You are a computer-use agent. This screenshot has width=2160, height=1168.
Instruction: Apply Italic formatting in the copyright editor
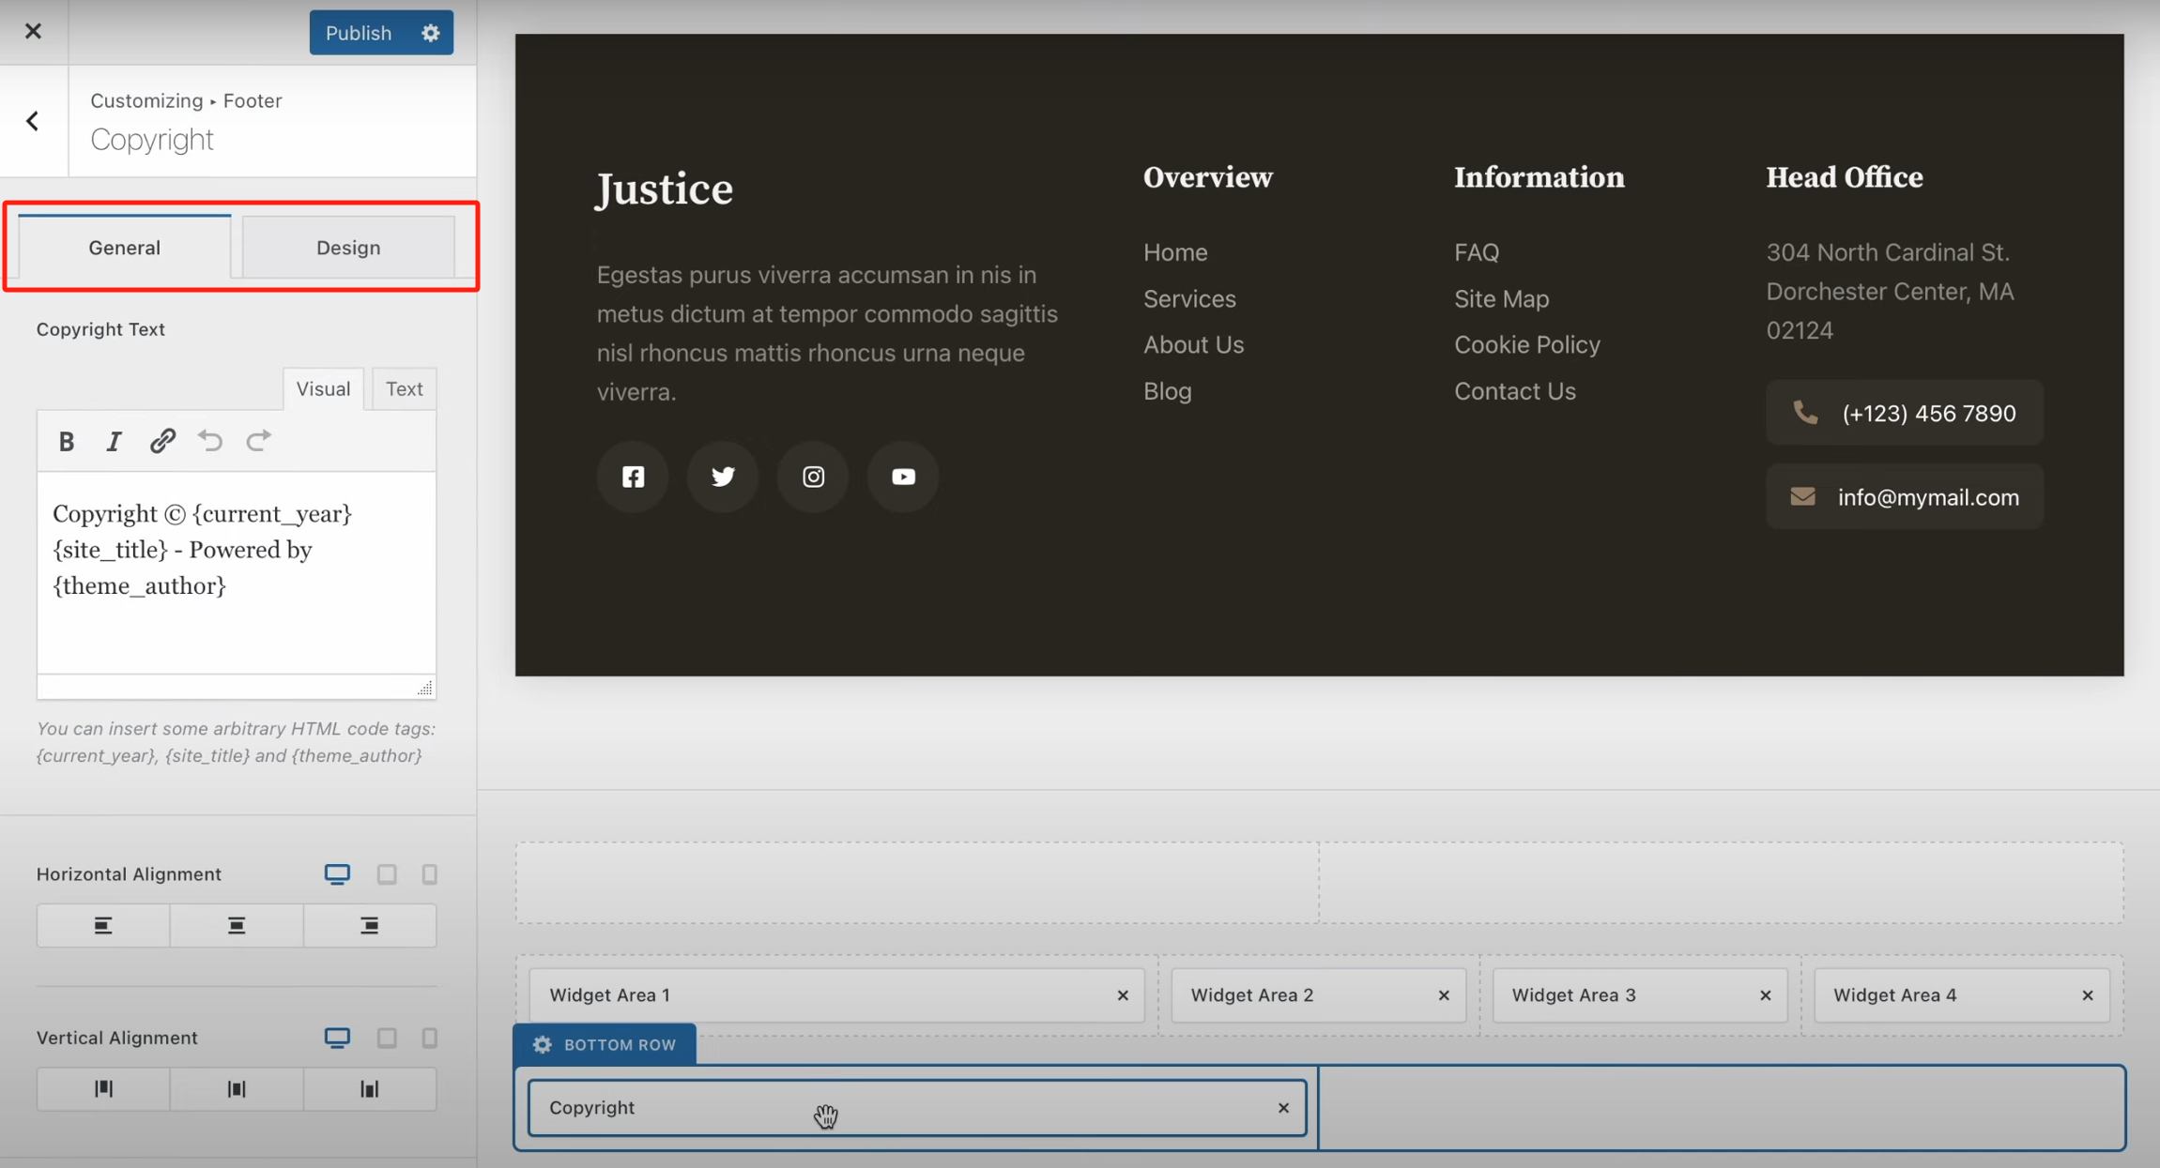click(x=114, y=441)
